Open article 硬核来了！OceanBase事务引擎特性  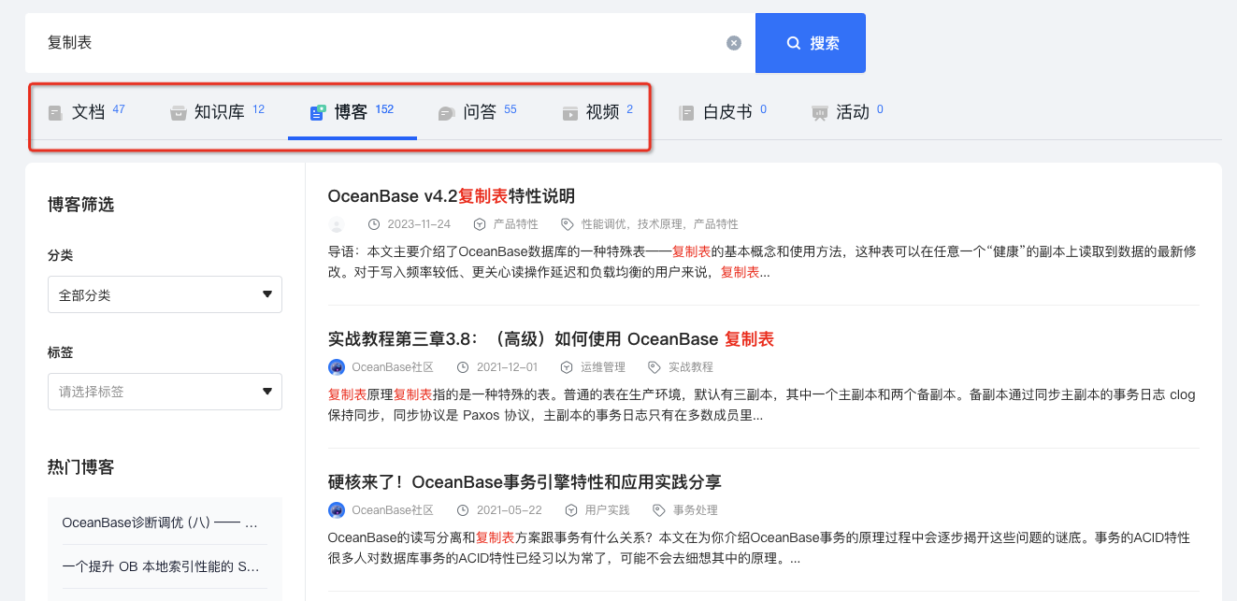pyautogui.click(x=525, y=482)
